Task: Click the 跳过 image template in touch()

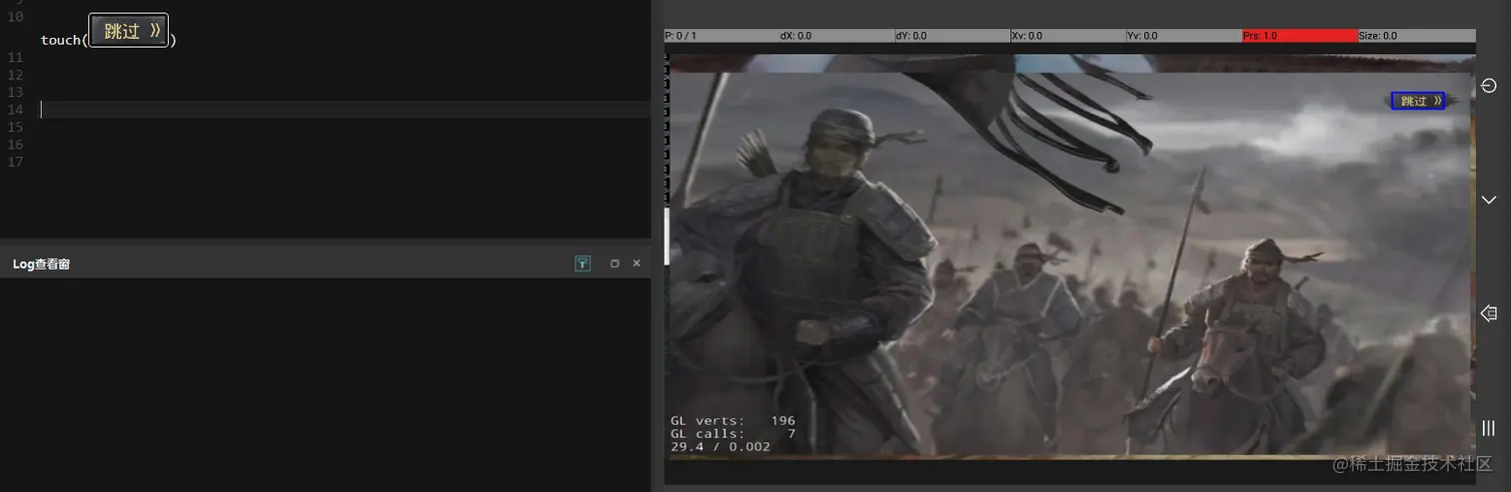Action: click(128, 31)
